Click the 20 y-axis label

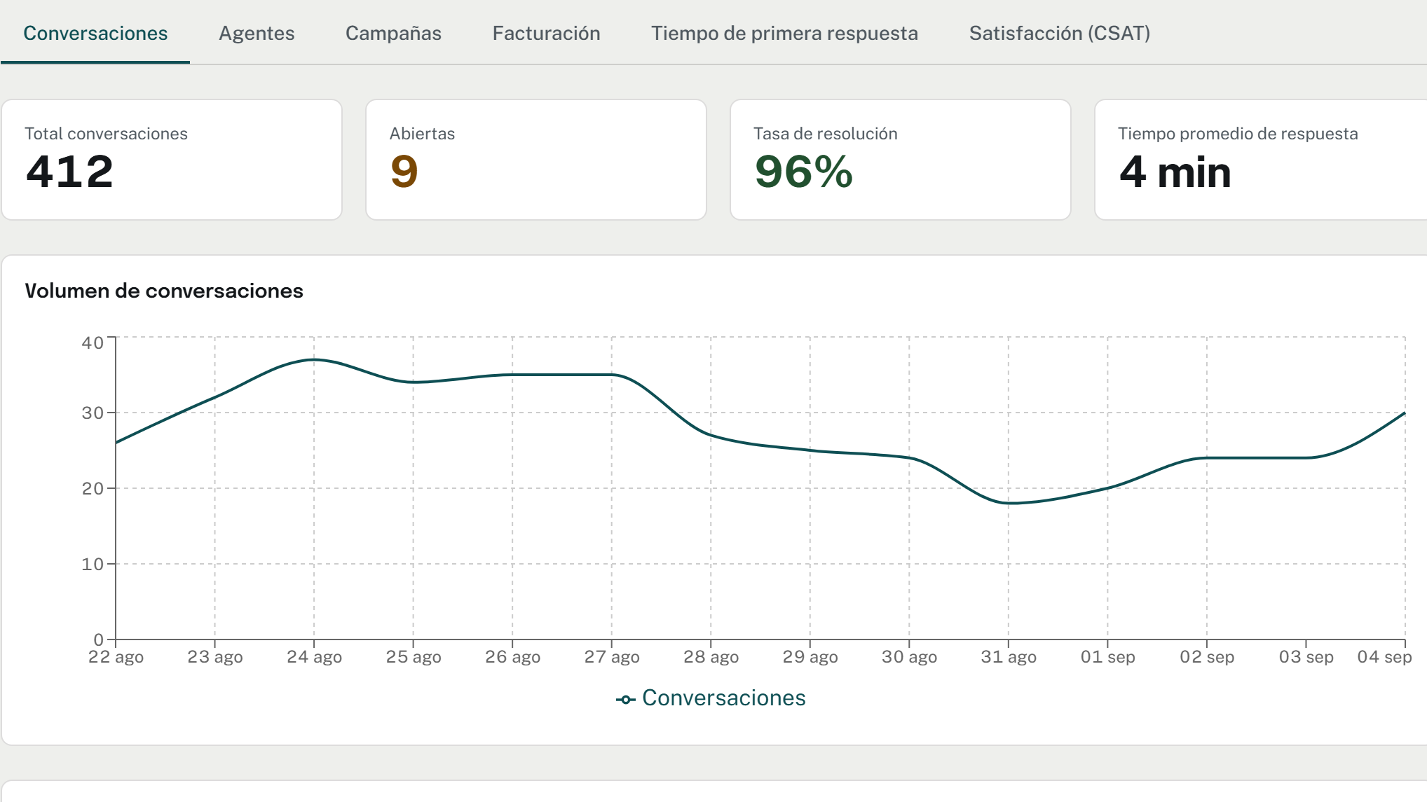[x=93, y=488]
